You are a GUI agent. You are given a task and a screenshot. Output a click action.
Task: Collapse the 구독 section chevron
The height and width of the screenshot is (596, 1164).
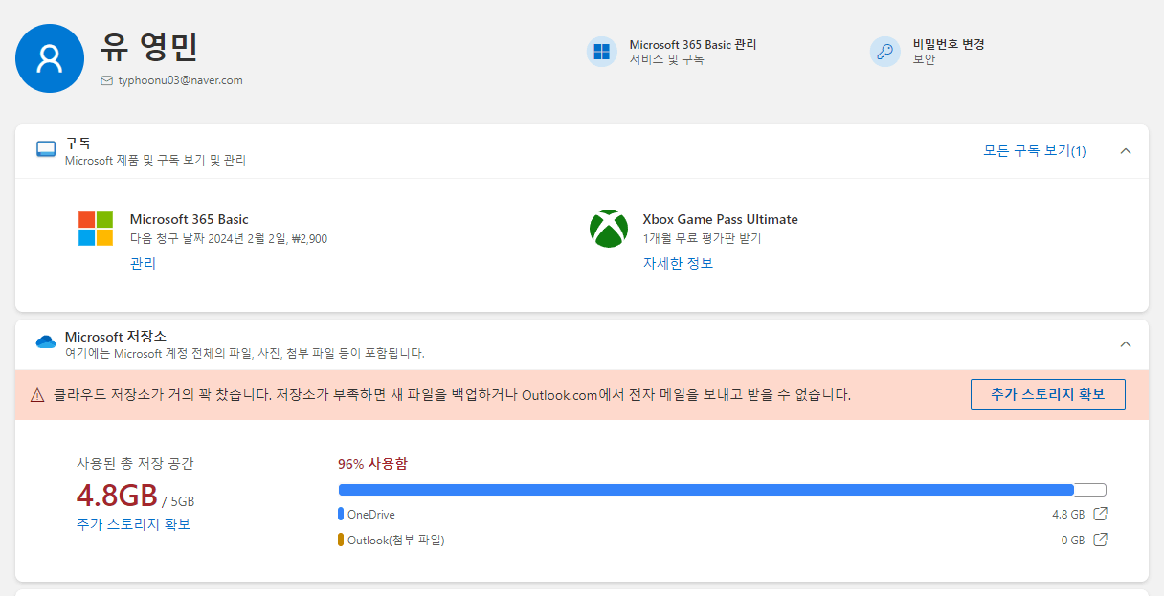click(1126, 151)
